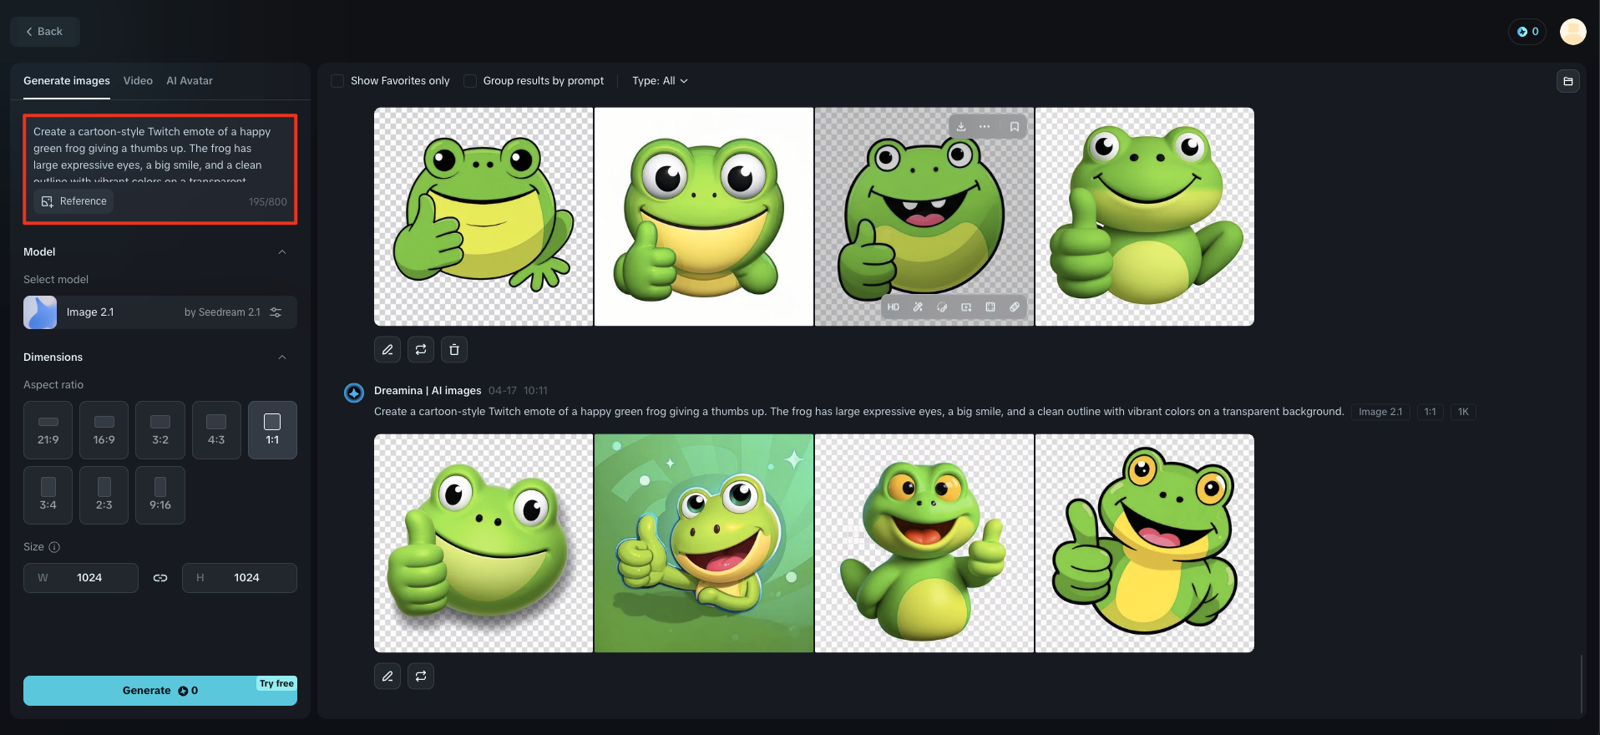
Task: Select the 3:2 aspect ratio
Action: pos(160,430)
